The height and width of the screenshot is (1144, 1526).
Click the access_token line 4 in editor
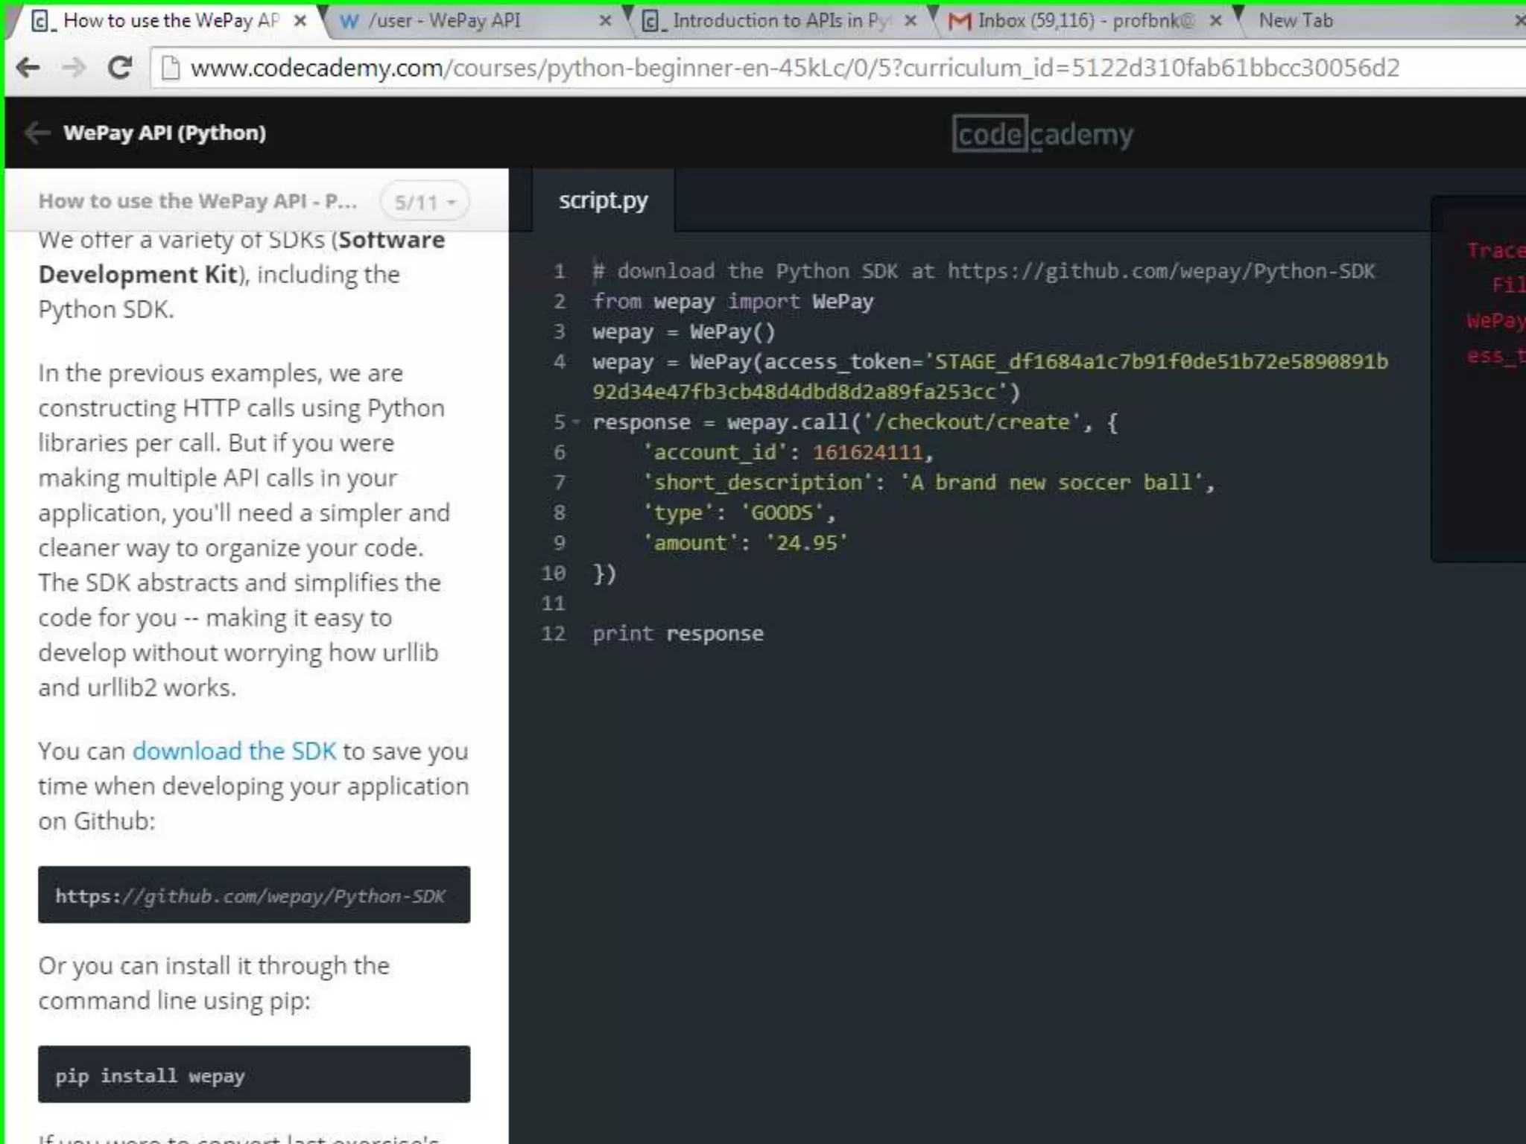[990, 377]
